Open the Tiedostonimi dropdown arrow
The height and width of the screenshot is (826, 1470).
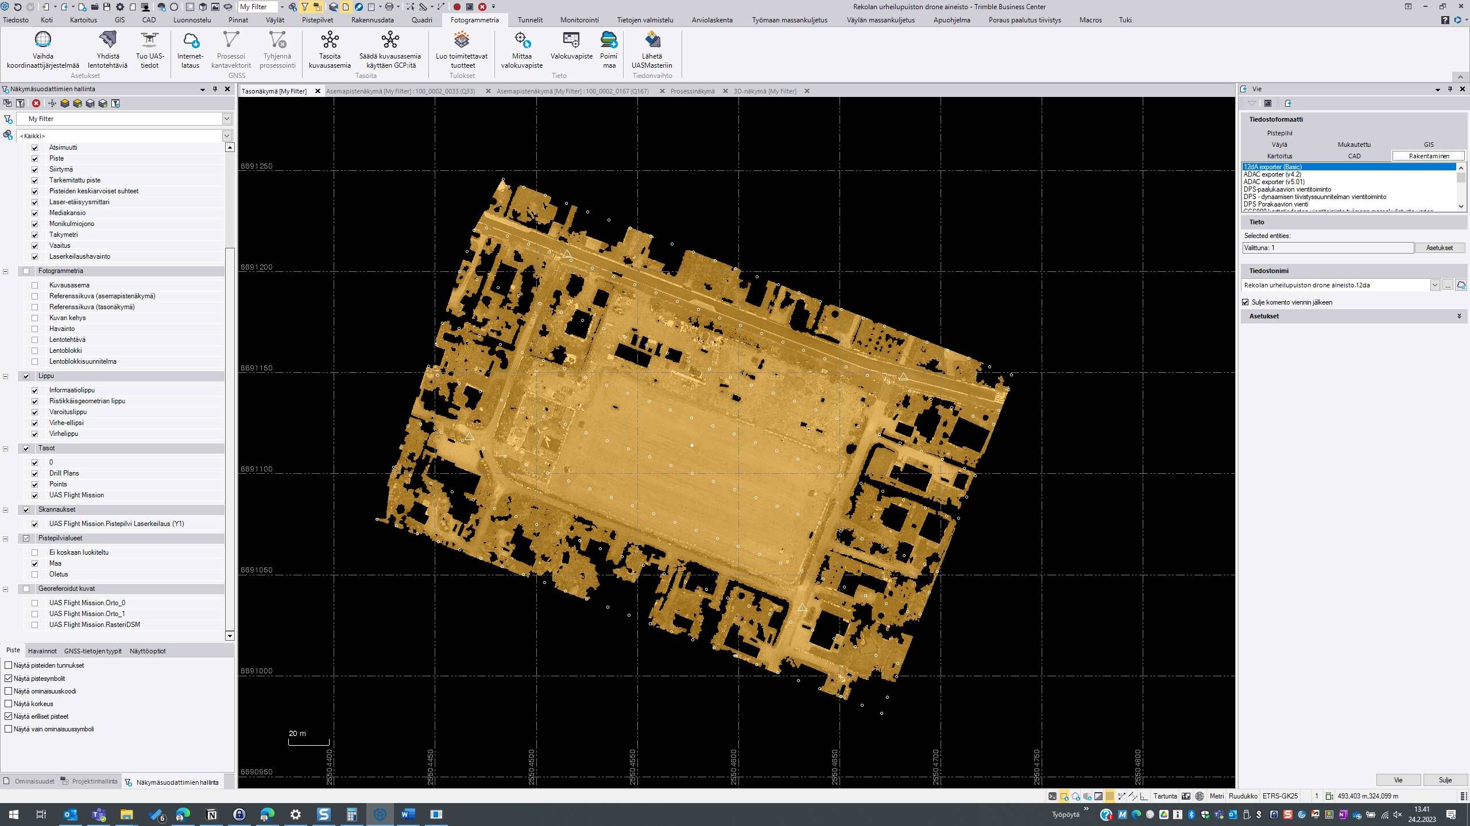point(1435,285)
